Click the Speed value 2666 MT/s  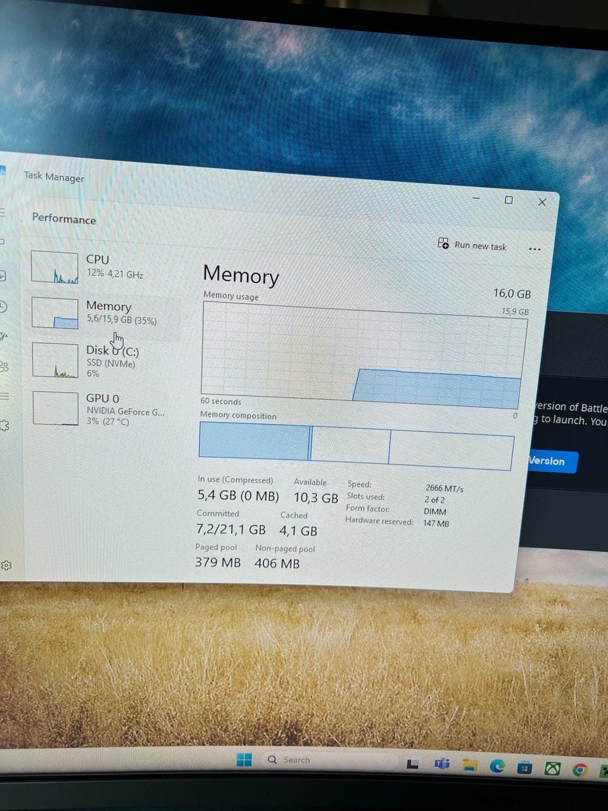point(445,489)
